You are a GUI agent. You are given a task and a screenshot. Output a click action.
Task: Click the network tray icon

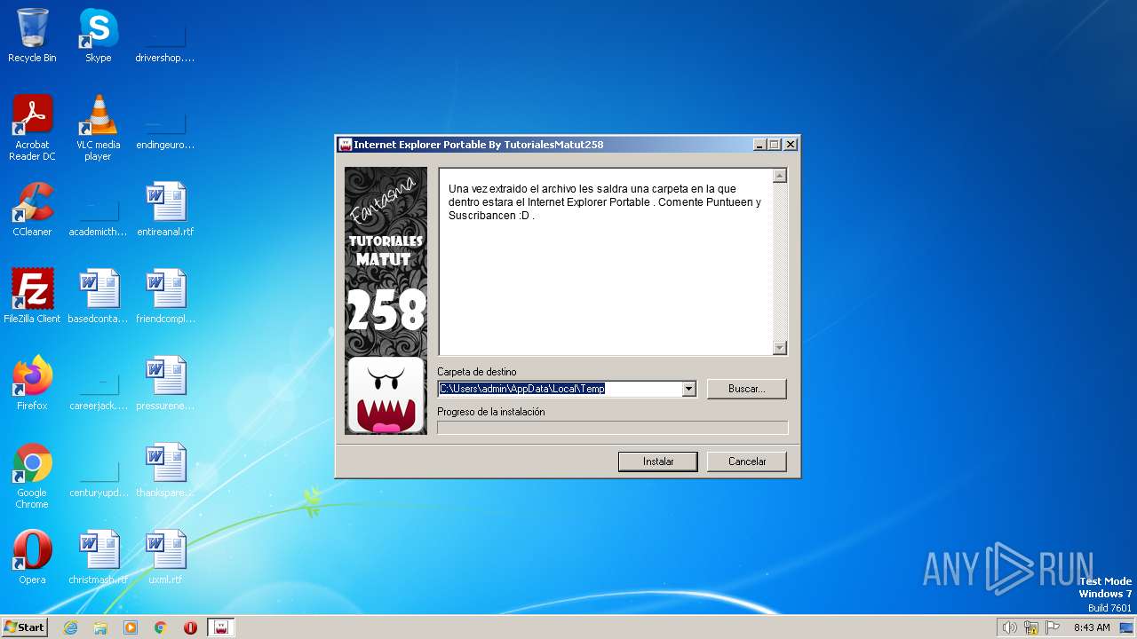click(x=1031, y=627)
